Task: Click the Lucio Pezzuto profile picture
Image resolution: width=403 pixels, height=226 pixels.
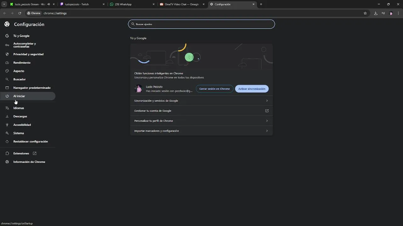Action: (138, 89)
